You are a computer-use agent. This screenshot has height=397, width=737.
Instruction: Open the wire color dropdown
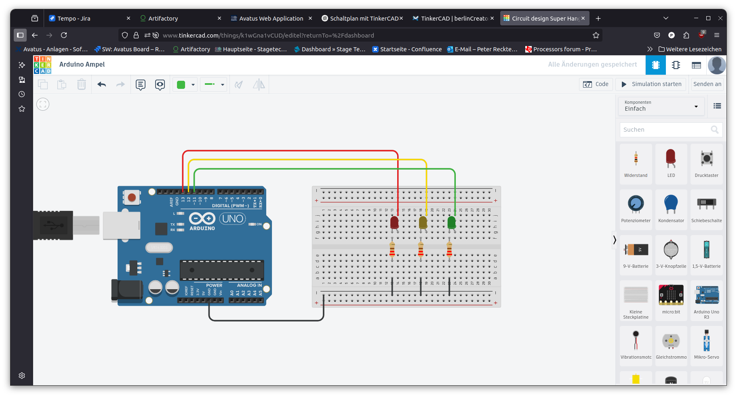click(193, 84)
